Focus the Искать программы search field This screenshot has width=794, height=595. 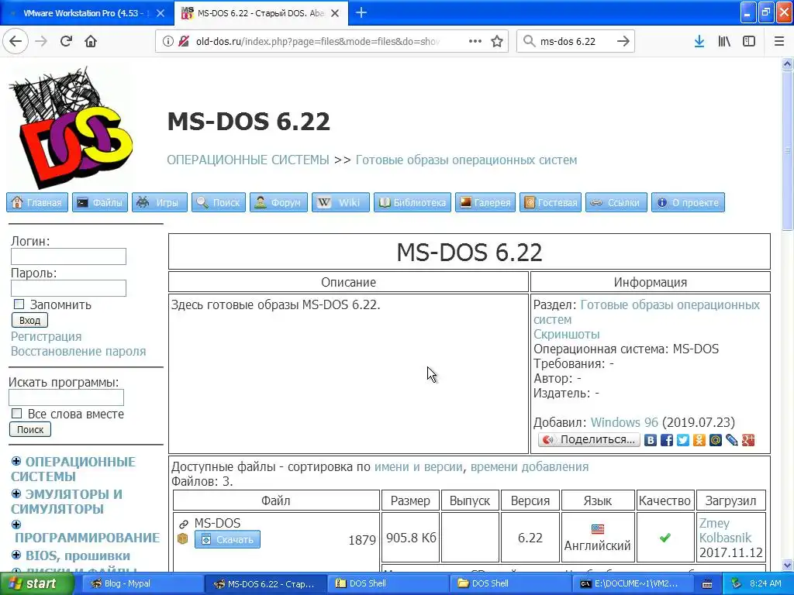tap(66, 397)
